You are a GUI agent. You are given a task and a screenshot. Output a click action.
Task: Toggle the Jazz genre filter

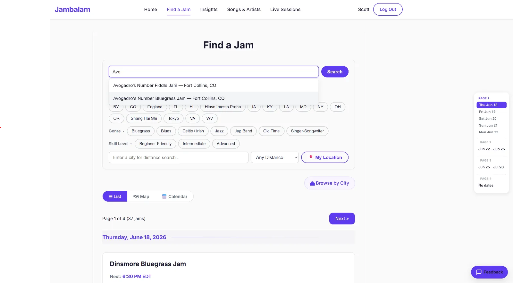coord(219,131)
